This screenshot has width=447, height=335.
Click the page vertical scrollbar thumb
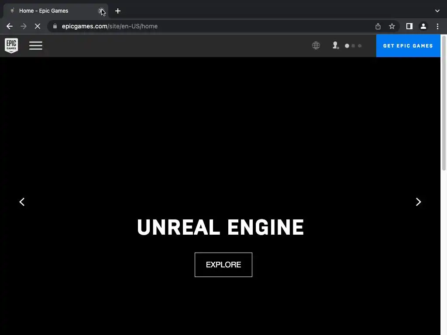444,103
